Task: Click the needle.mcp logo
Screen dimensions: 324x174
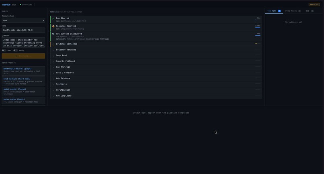Action: point(9,4)
